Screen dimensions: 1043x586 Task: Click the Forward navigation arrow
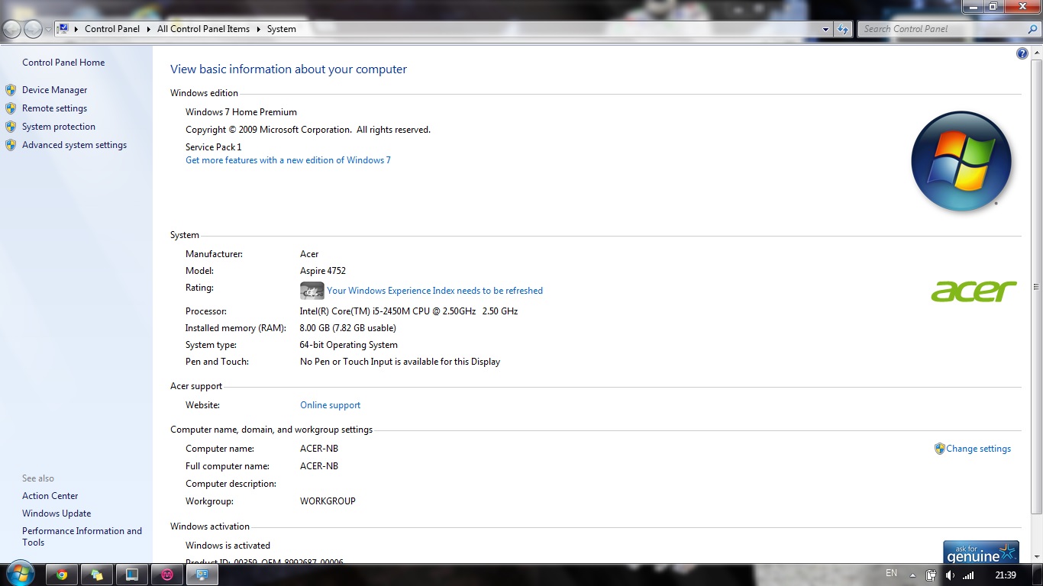coord(33,29)
